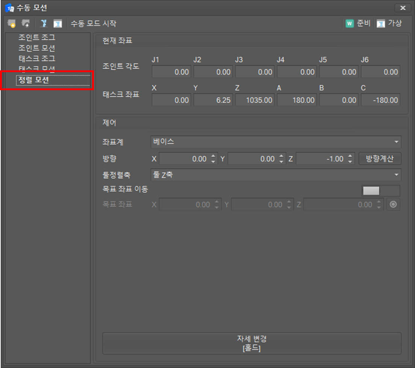The height and width of the screenshot is (368, 415).
Task: Switch to 태스크 조그 mode
Action: pos(37,59)
